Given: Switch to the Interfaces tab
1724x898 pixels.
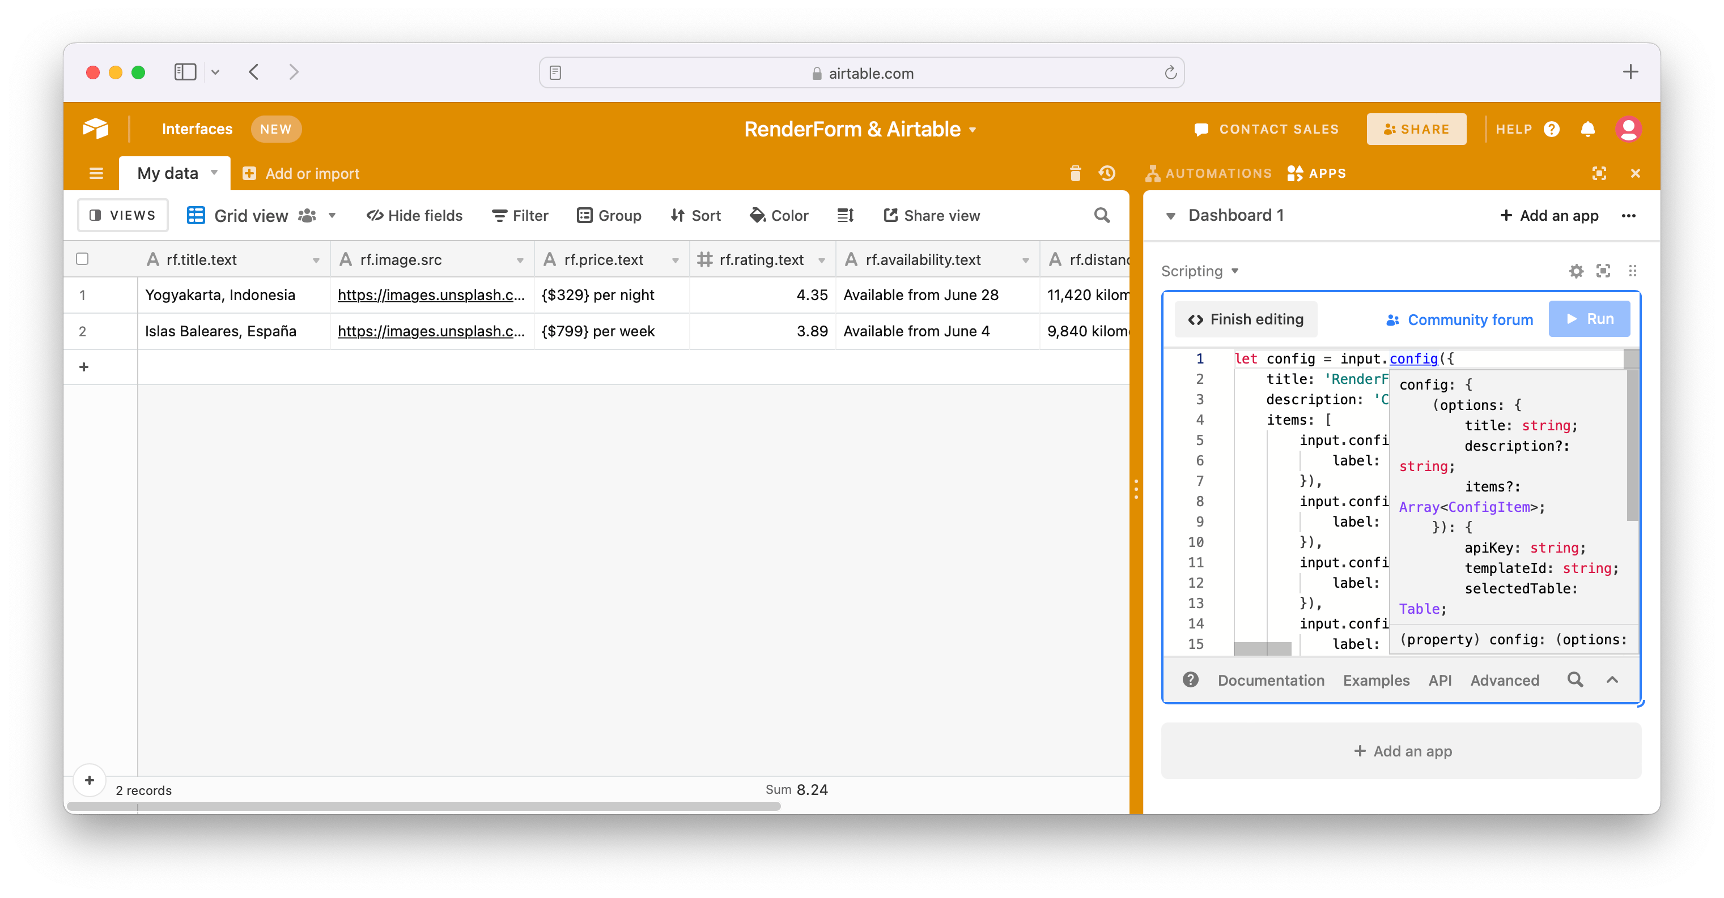Looking at the screenshot, I should click(x=197, y=129).
